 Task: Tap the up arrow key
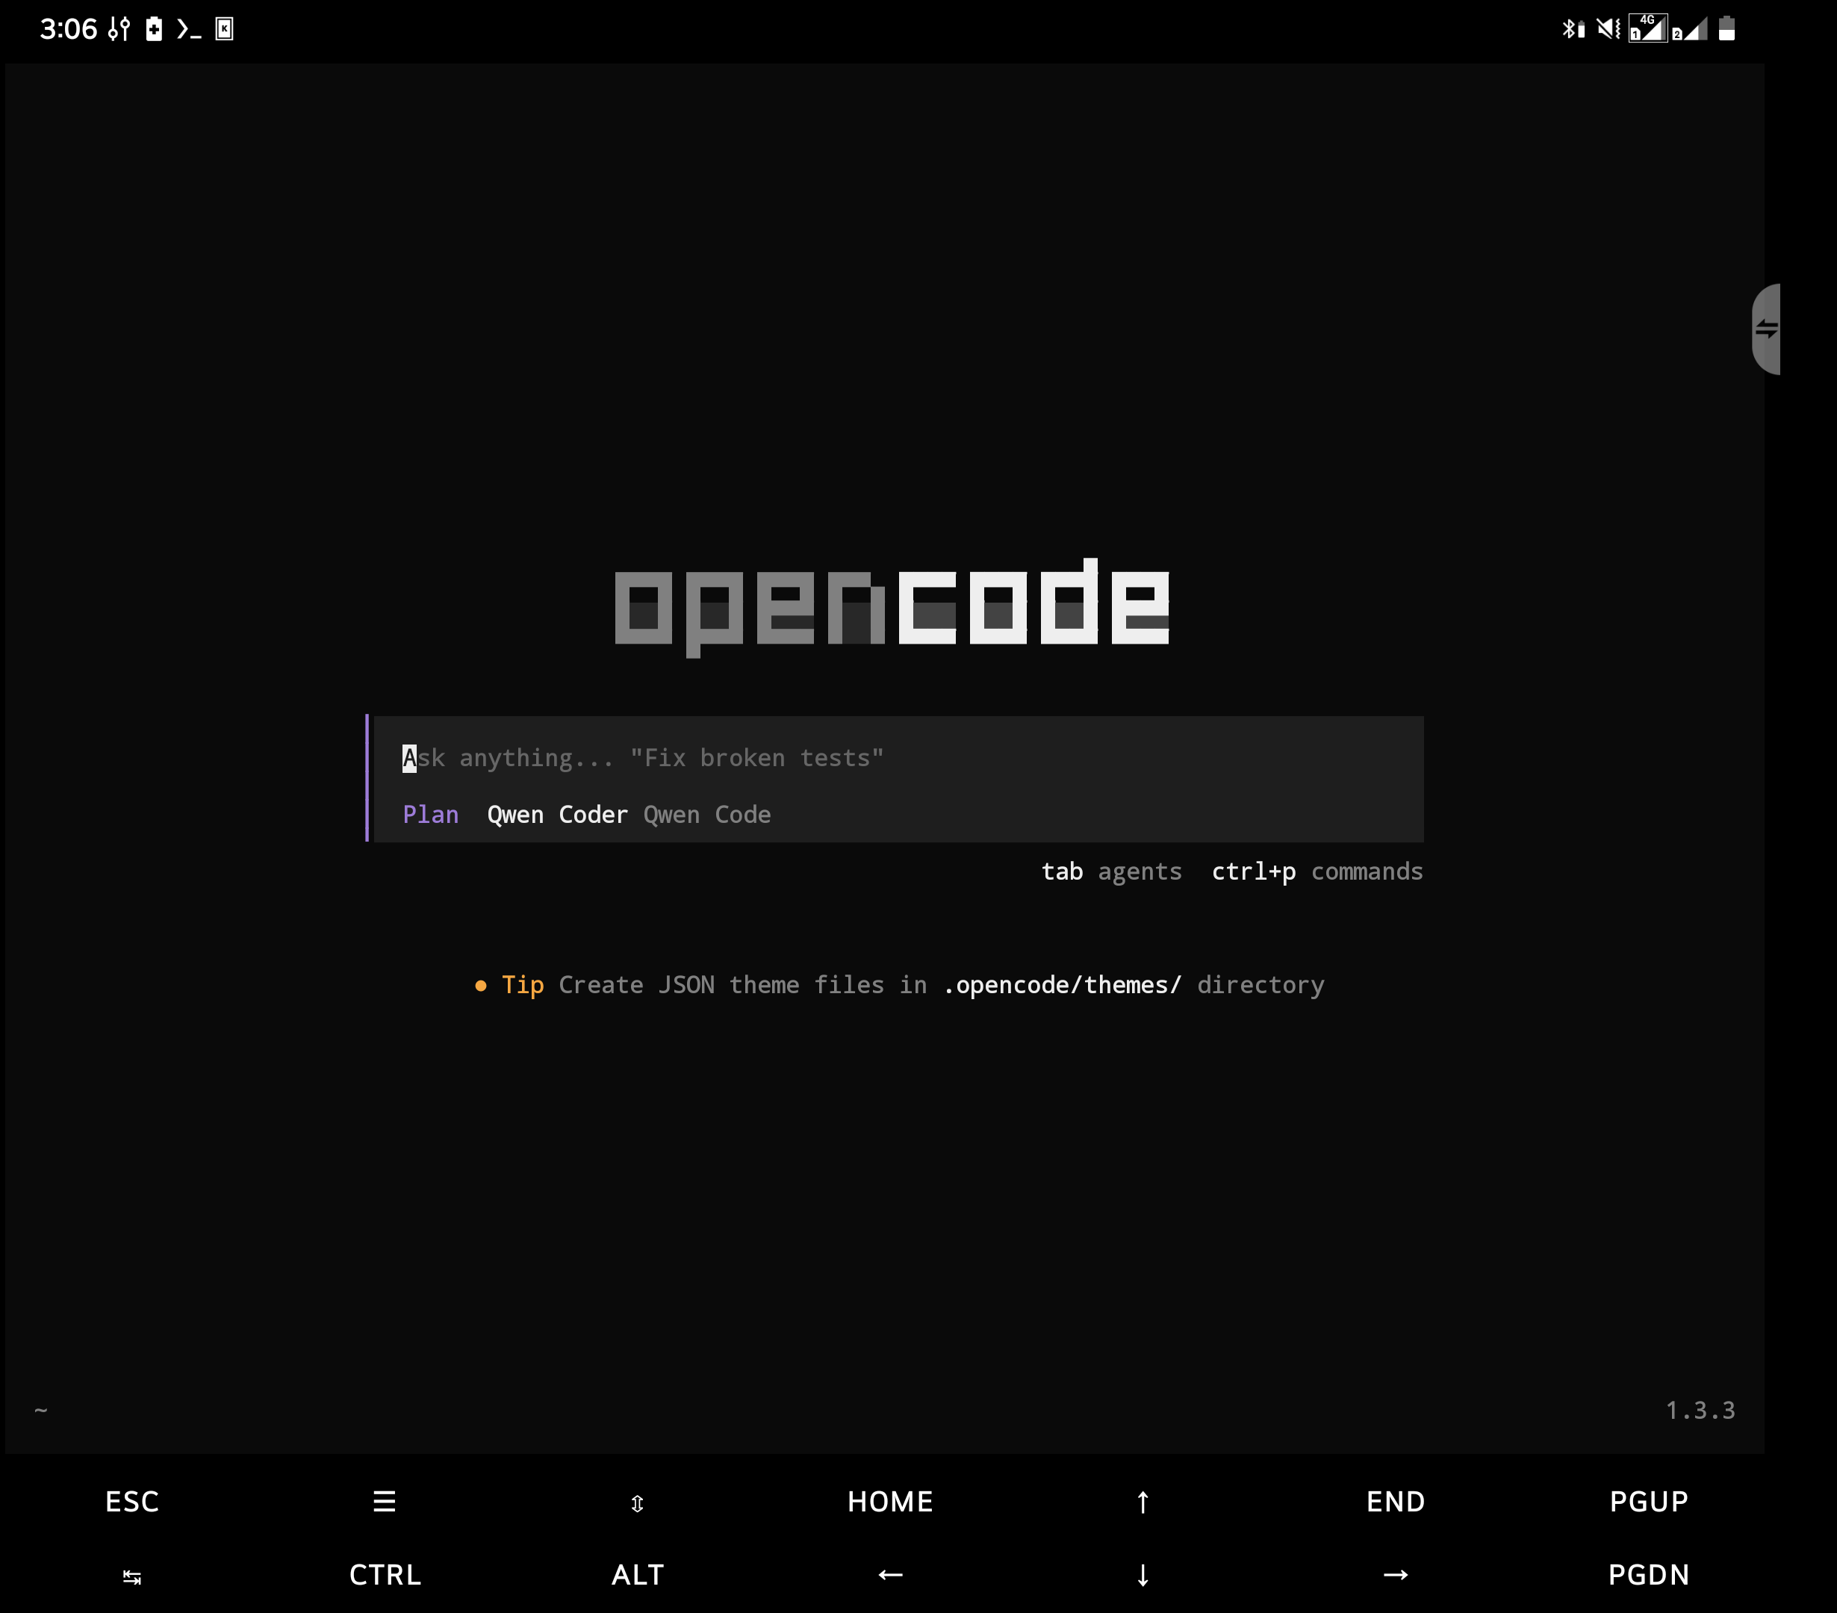1143,1502
